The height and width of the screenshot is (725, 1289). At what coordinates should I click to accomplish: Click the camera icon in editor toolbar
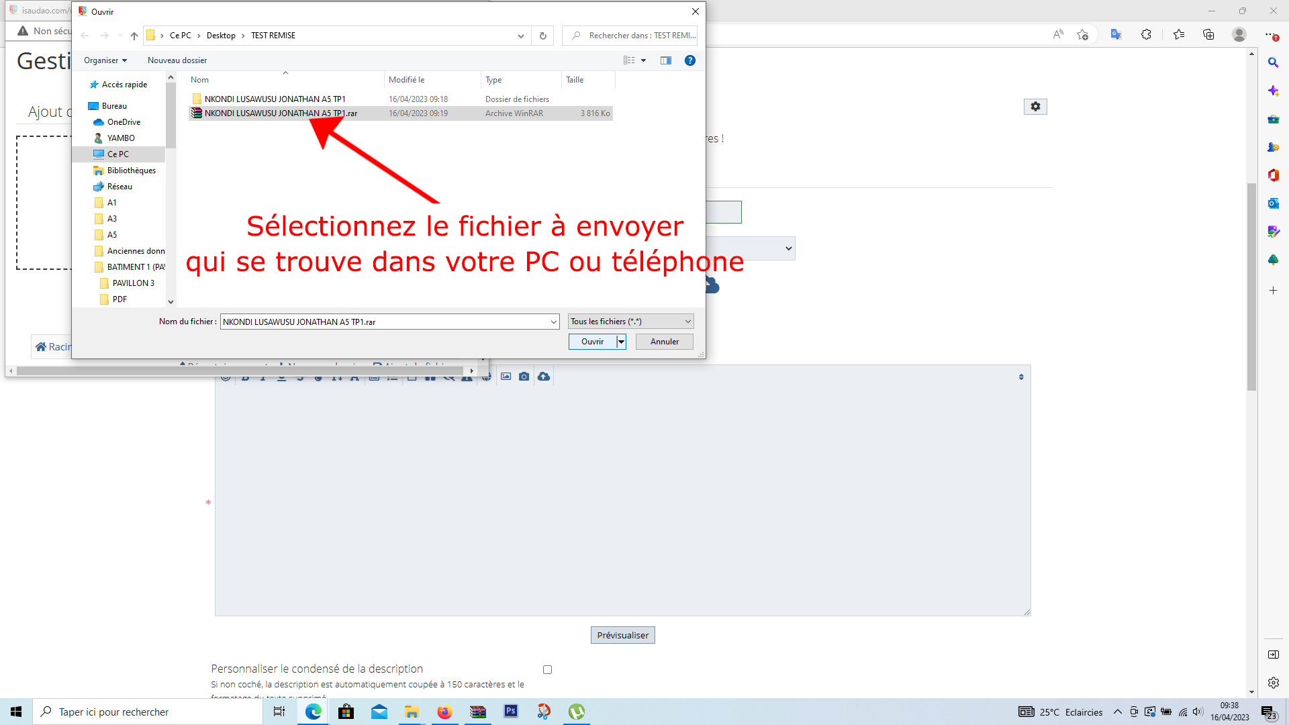click(524, 377)
